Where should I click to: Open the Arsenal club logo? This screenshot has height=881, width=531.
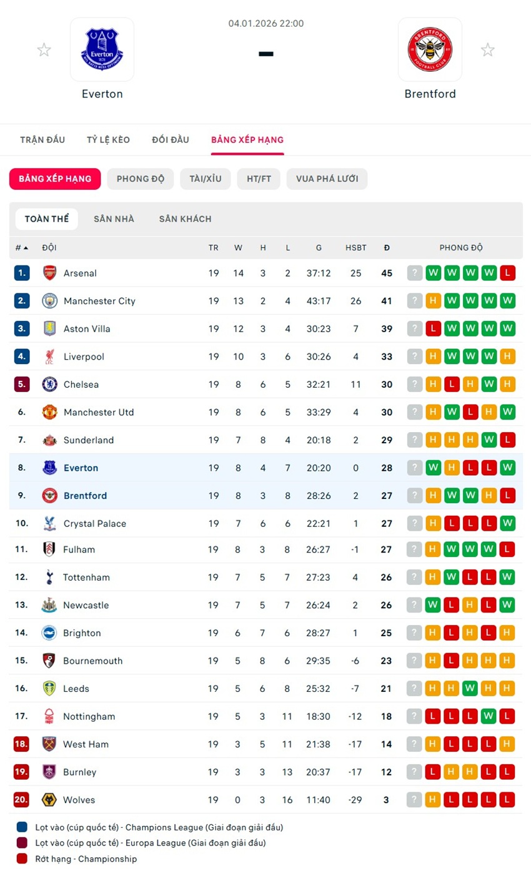click(x=49, y=273)
